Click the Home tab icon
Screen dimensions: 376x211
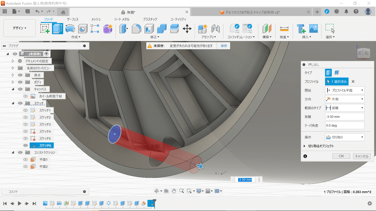click(63, 12)
